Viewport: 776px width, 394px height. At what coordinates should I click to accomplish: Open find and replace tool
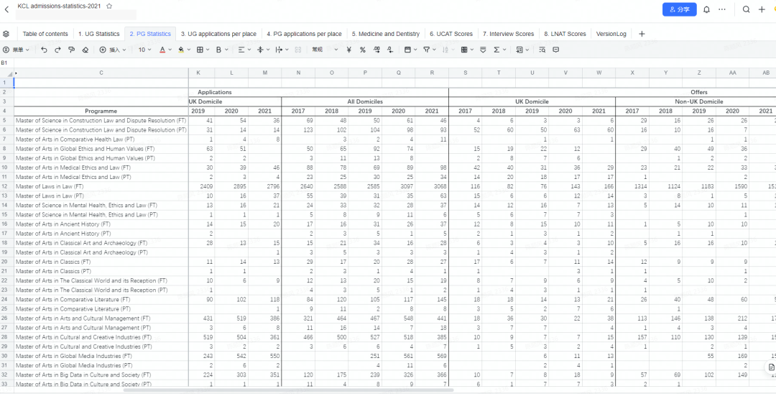pyautogui.click(x=542, y=50)
